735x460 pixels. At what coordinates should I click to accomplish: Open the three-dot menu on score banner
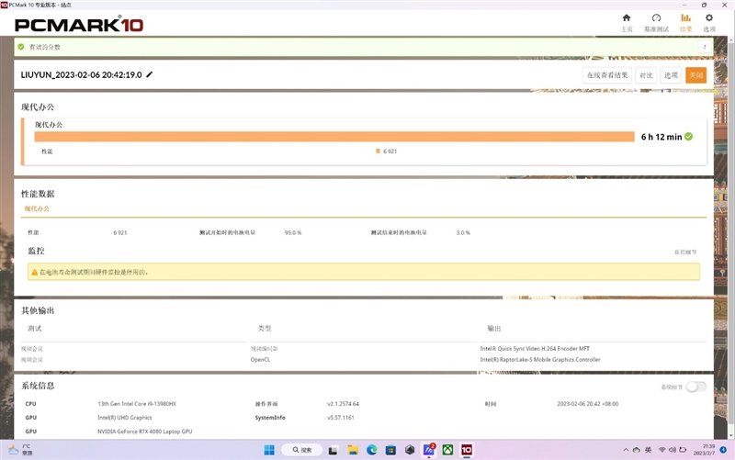[705, 47]
